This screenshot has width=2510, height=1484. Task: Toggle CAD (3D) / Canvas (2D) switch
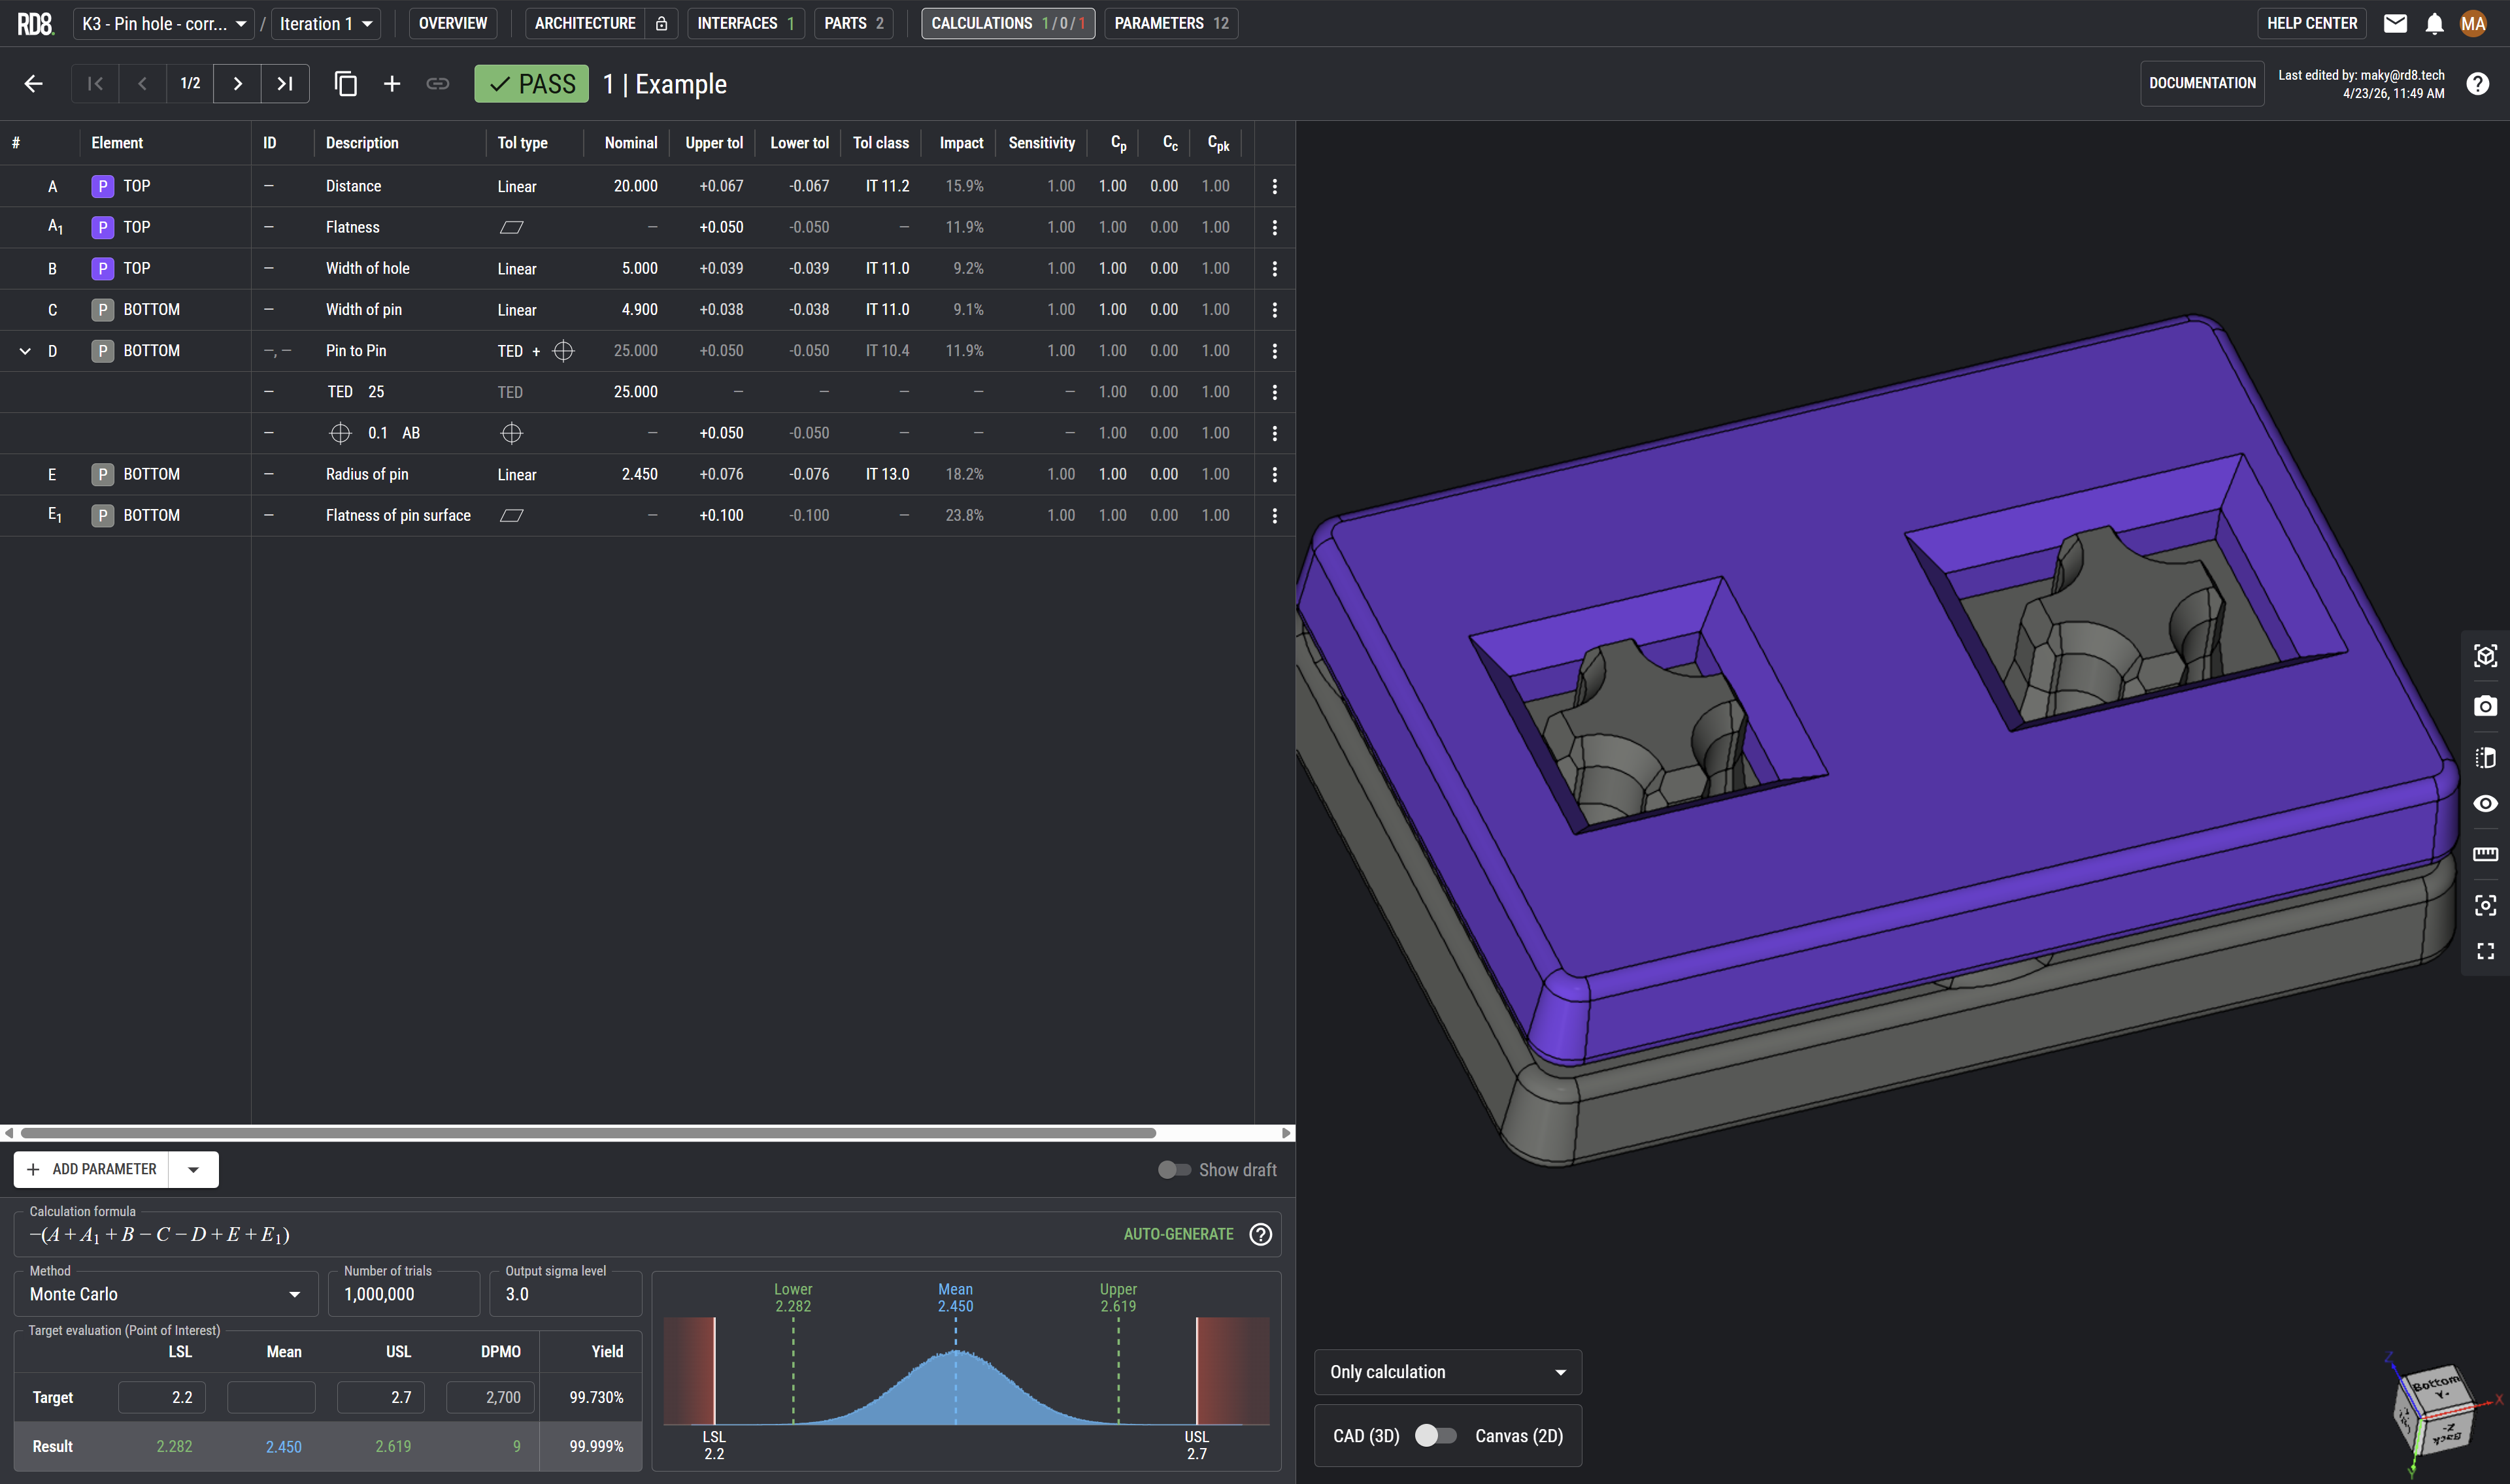click(x=1436, y=1436)
